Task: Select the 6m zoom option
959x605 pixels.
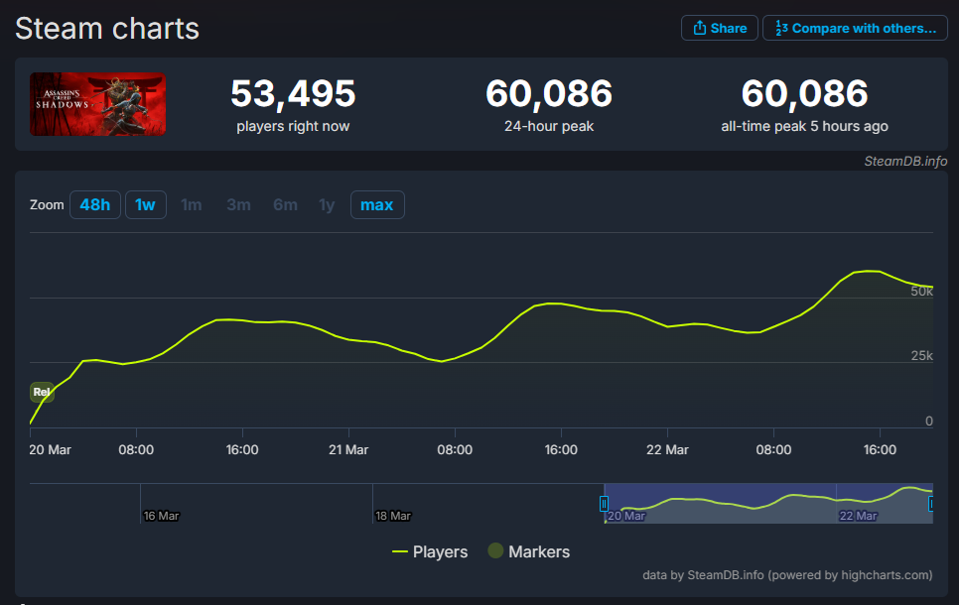Action: point(285,204)
